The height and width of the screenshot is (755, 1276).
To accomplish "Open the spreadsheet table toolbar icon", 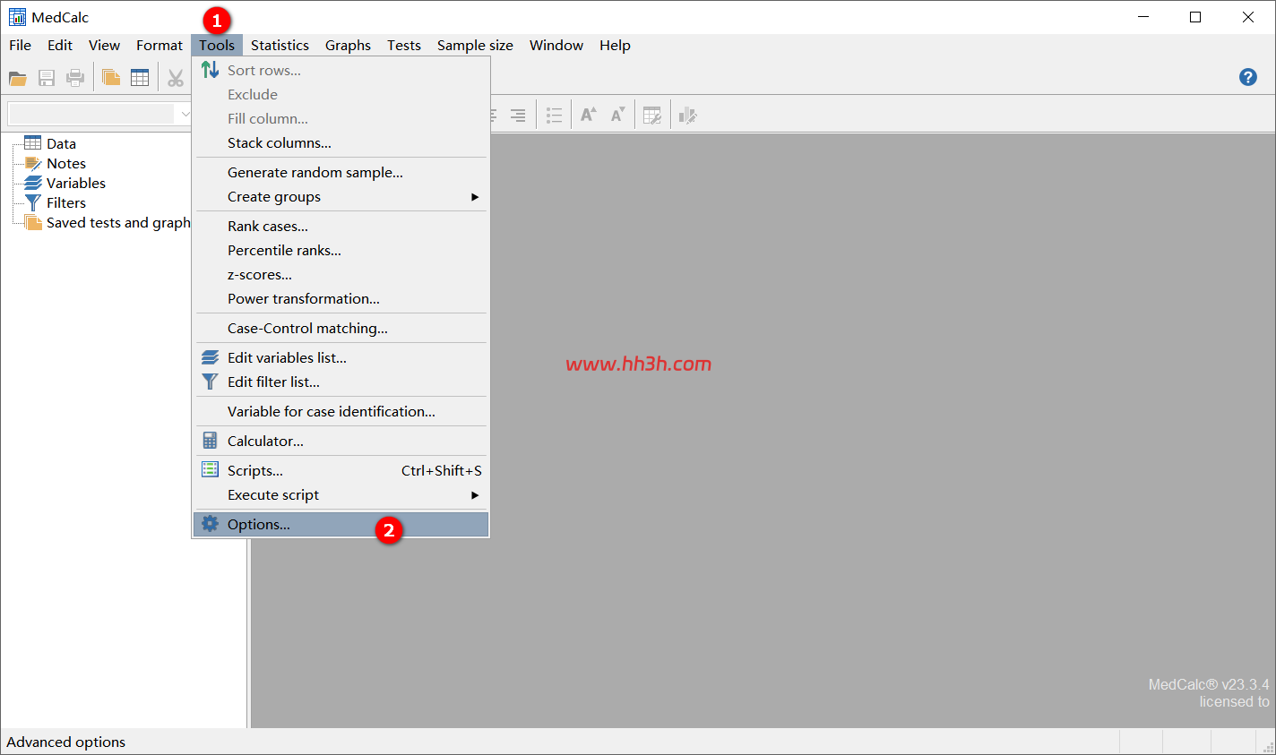I will click(x=140, y=78).
